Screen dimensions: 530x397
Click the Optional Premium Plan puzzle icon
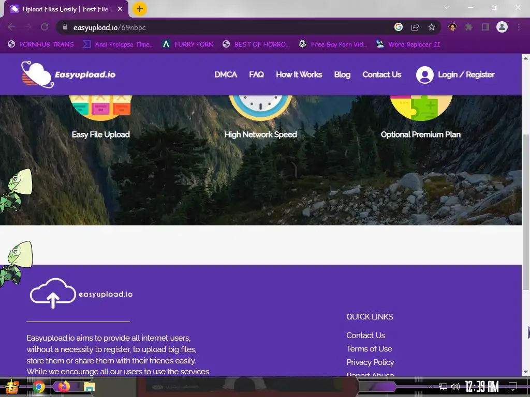pos(421,108)
